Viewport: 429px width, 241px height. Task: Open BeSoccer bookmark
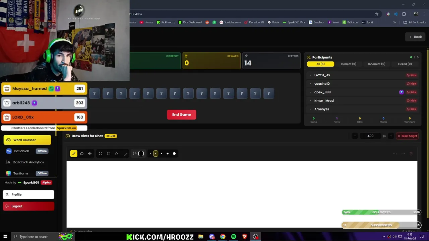tap(351, 22)
